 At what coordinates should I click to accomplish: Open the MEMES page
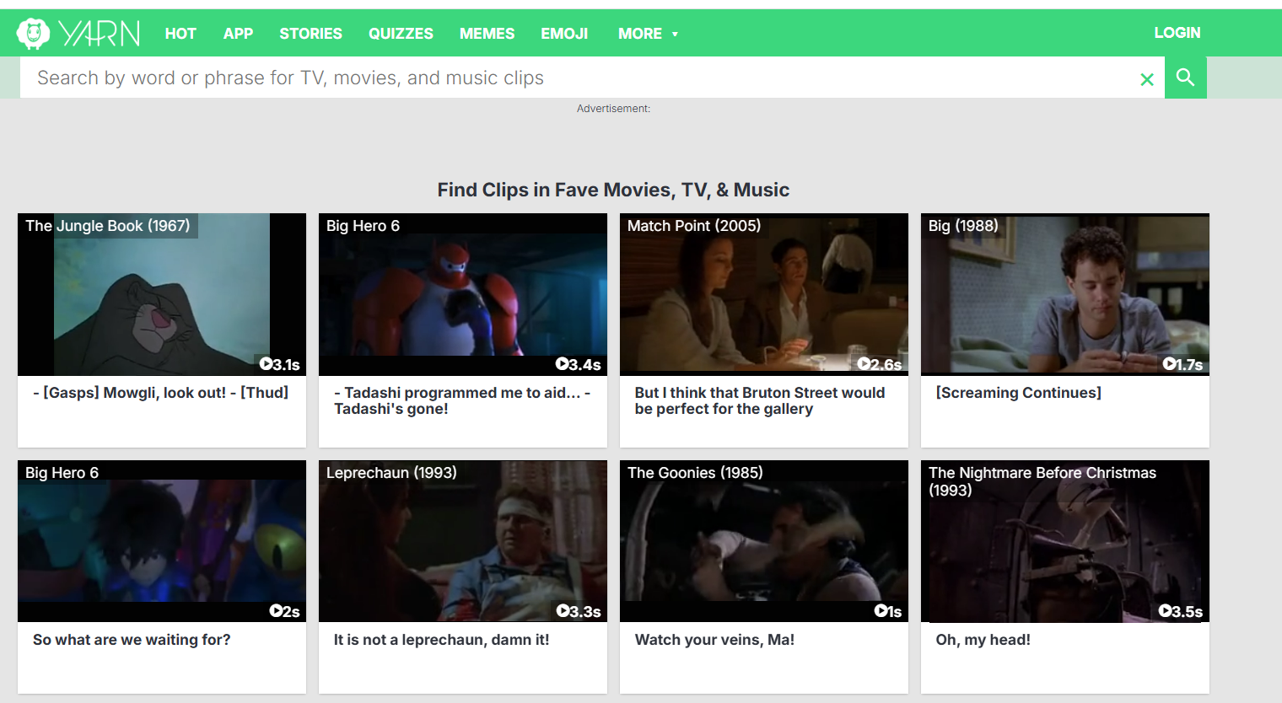point(487,34)
